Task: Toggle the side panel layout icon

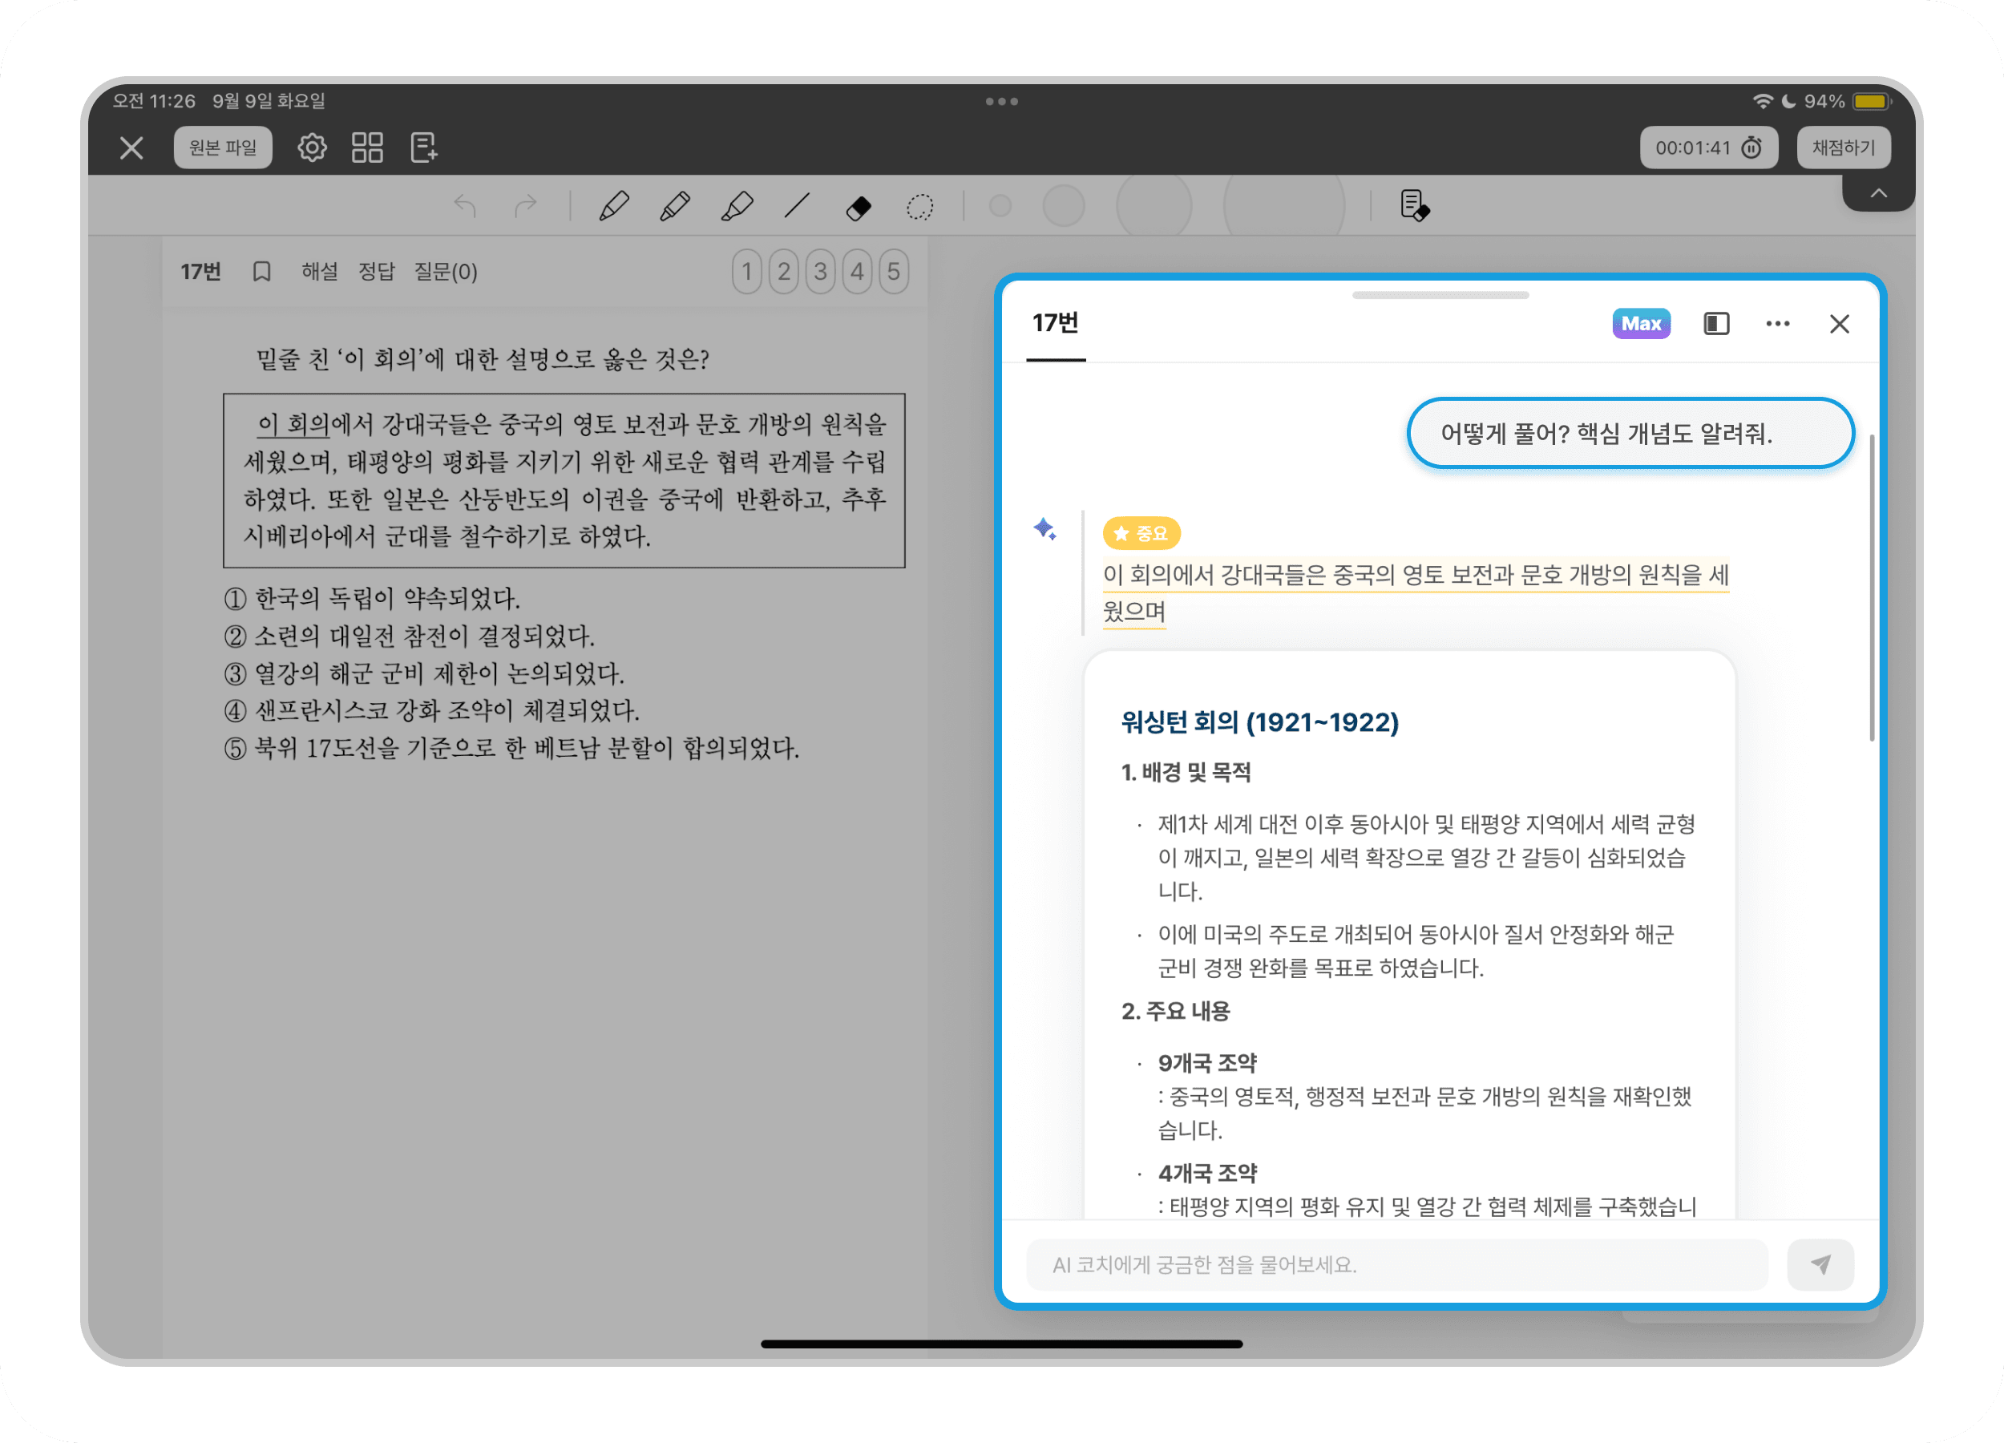Action: click(x=1717, y=323)
